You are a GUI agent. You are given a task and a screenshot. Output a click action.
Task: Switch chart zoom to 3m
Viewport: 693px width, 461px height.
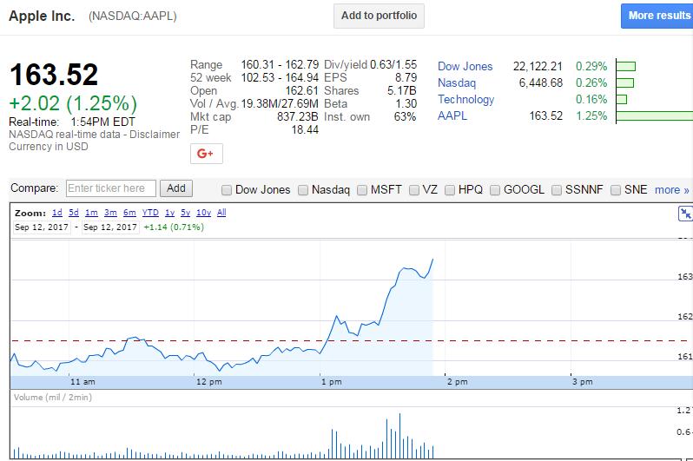pos(110,213)
